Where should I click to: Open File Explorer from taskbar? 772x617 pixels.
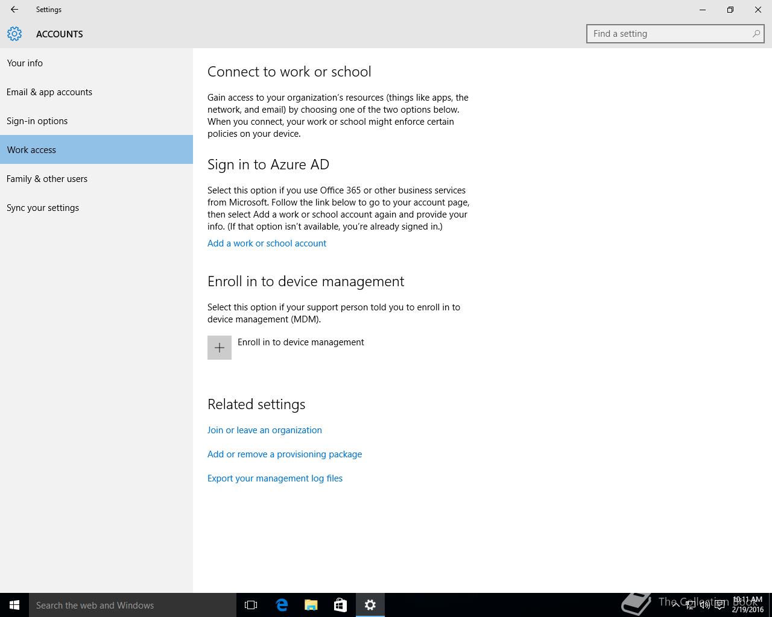click(311, 605)
